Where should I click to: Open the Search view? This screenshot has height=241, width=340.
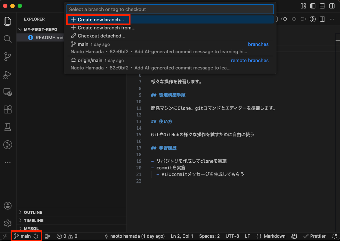coord(7,39)
